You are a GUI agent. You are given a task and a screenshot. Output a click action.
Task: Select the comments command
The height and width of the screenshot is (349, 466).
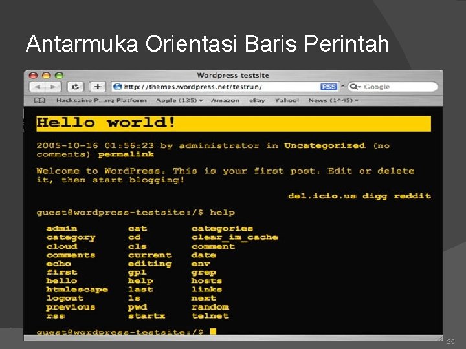71,255
